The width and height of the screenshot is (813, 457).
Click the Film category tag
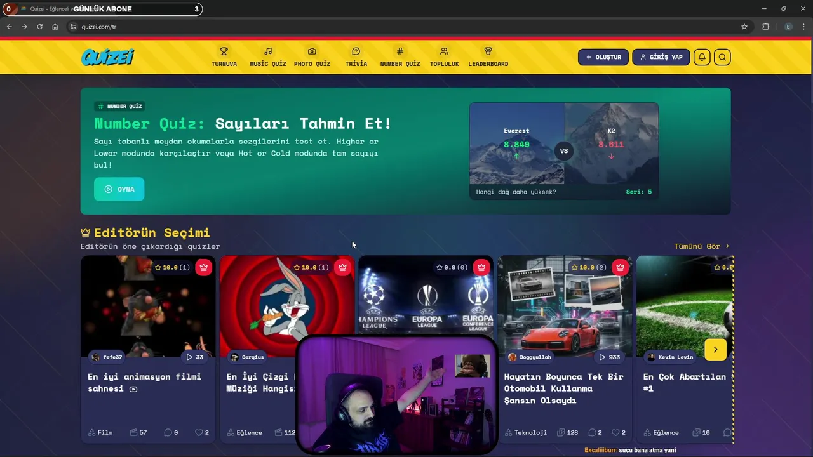pos(101,432)
